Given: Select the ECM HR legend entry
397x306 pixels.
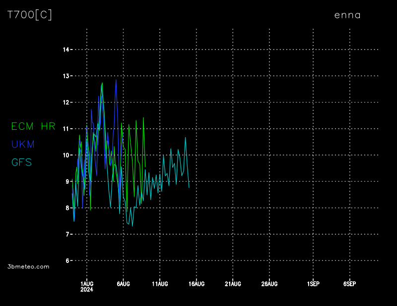Looking at the screenshot, I should (33, 126).
